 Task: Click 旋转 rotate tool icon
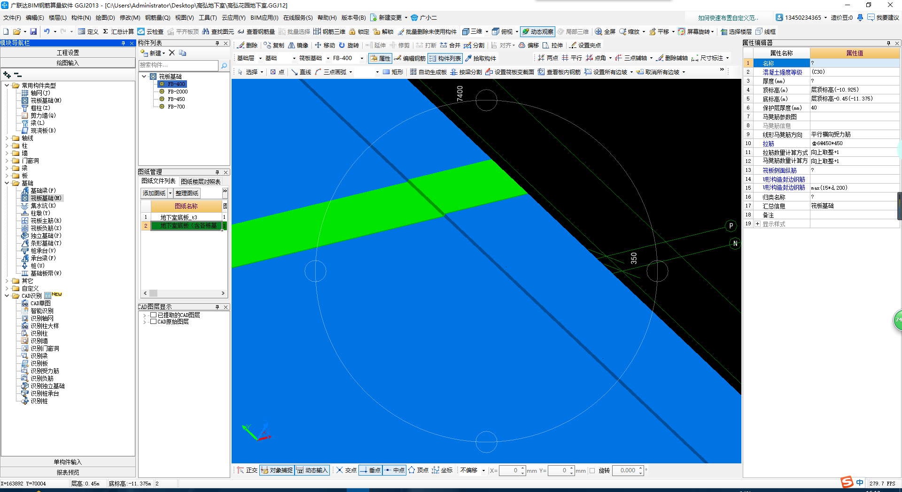coord(342,45)
